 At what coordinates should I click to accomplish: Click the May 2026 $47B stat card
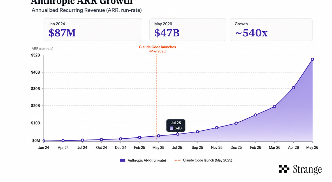tap(188, 30)
